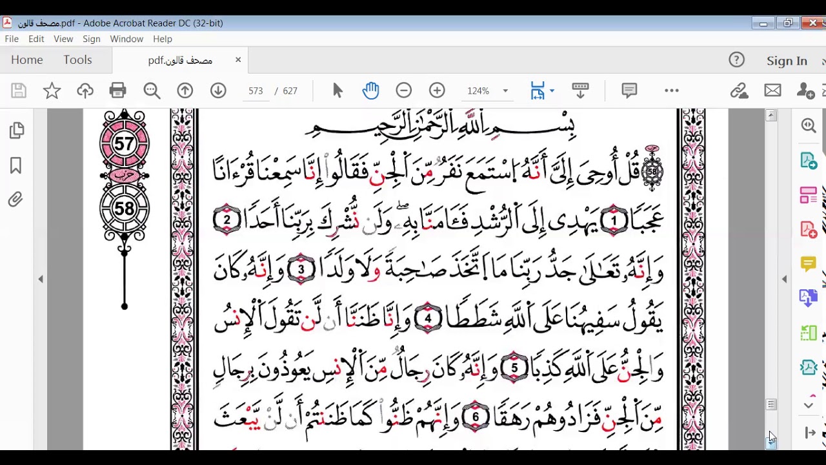Viewport: 826px width, 465px height.
Task: Print the document
Action: click(x=118, y=91)
